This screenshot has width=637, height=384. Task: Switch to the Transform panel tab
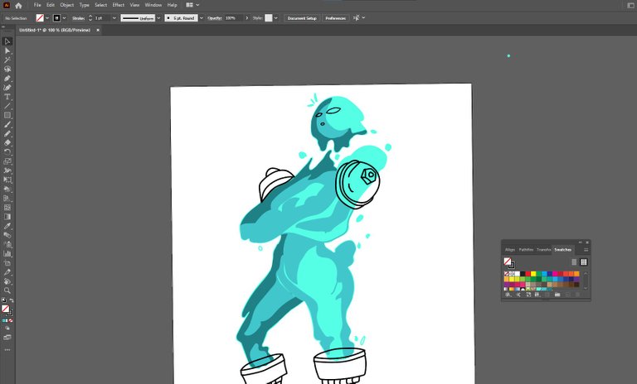click(543, 250)
